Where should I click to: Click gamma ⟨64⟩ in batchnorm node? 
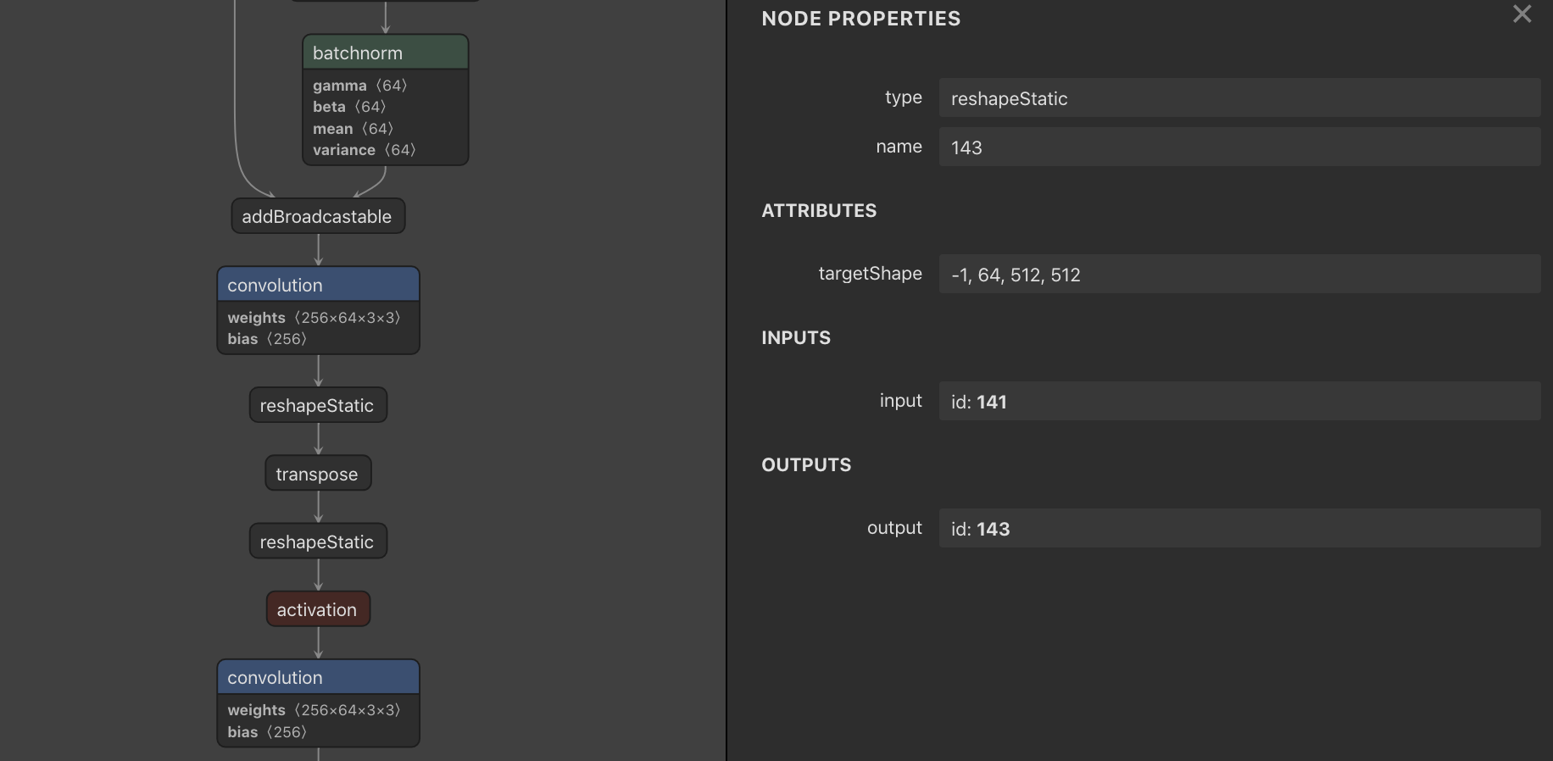click(360, 86)
